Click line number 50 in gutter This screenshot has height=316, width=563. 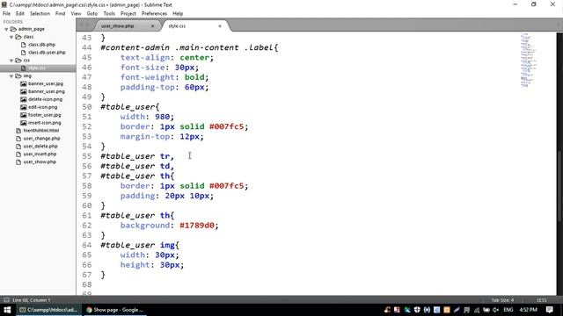(x=86, y=107)
